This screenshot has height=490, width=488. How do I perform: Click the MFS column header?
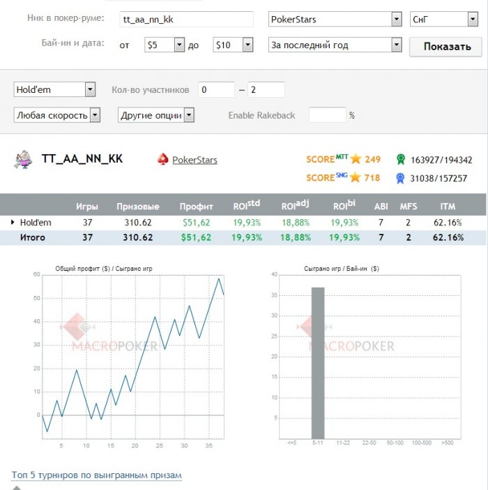[409, 207]
